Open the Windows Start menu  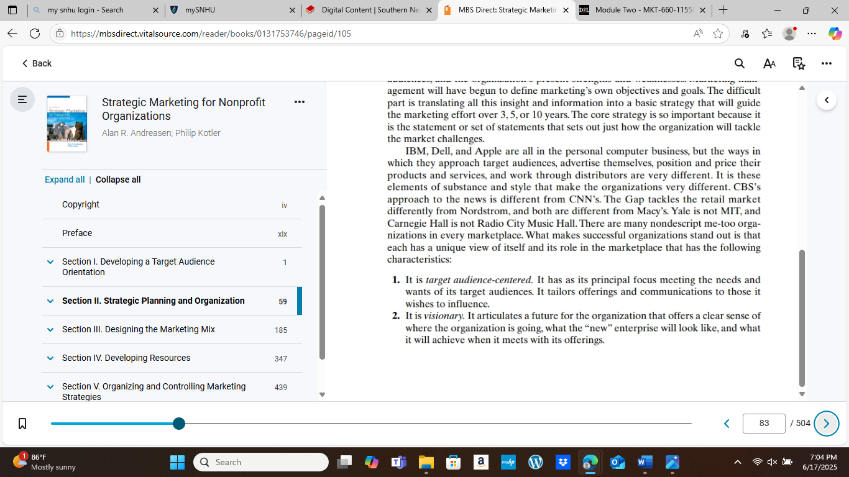pyautogui.click(x=177, y=462)
